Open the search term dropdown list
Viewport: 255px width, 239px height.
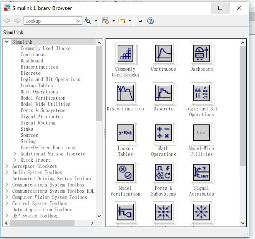pyautogui.click(x=79, y=21)
